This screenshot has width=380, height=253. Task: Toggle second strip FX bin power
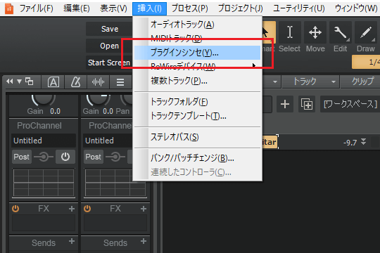point(87,209)
